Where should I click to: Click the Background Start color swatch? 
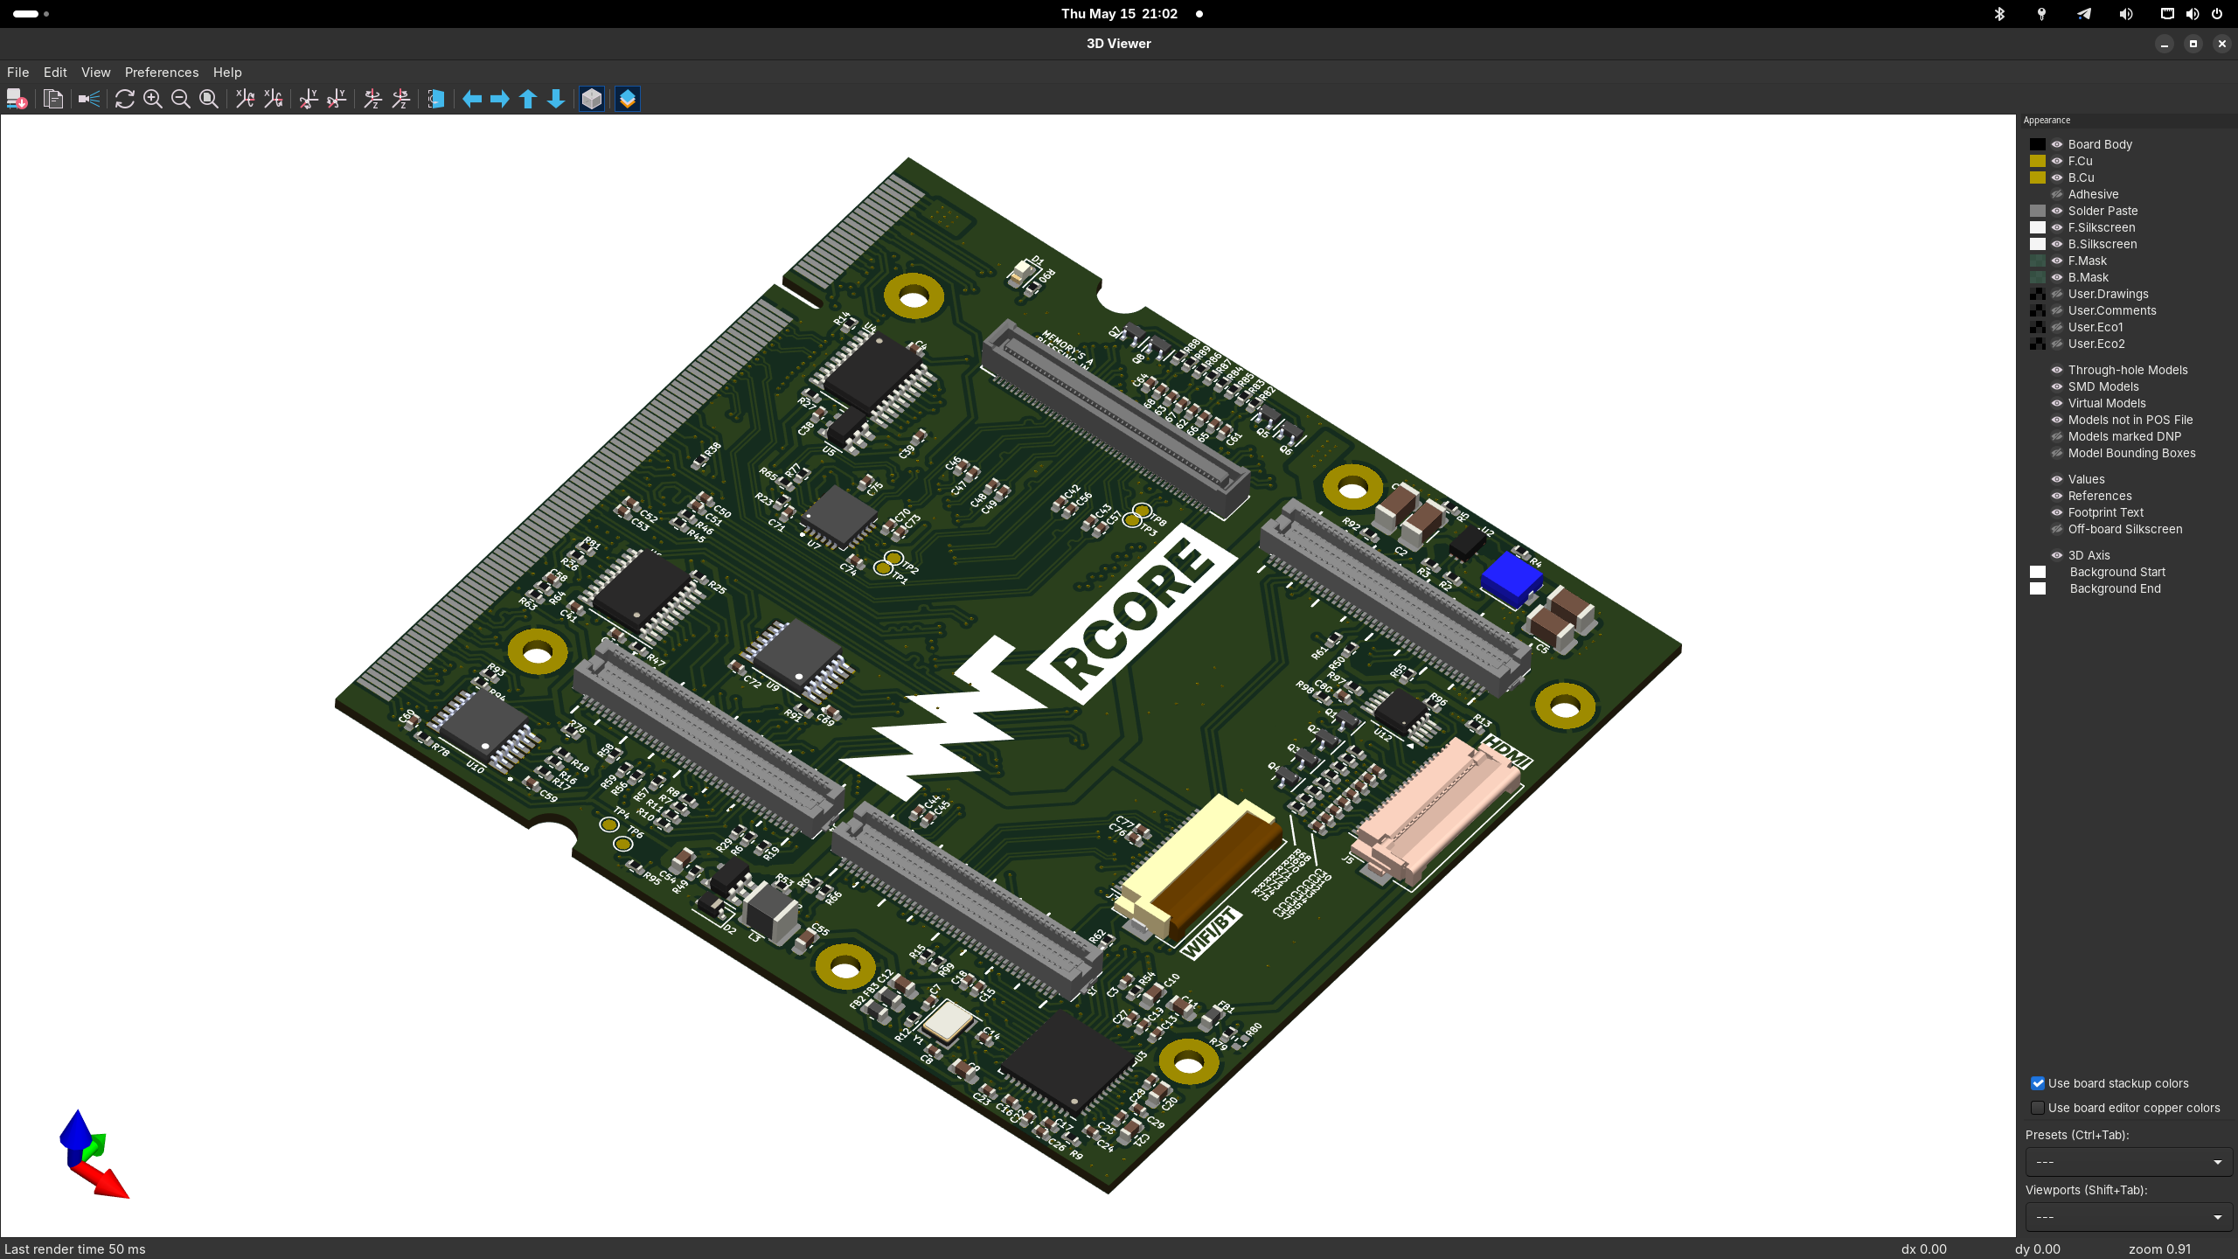click(2038, 572)
